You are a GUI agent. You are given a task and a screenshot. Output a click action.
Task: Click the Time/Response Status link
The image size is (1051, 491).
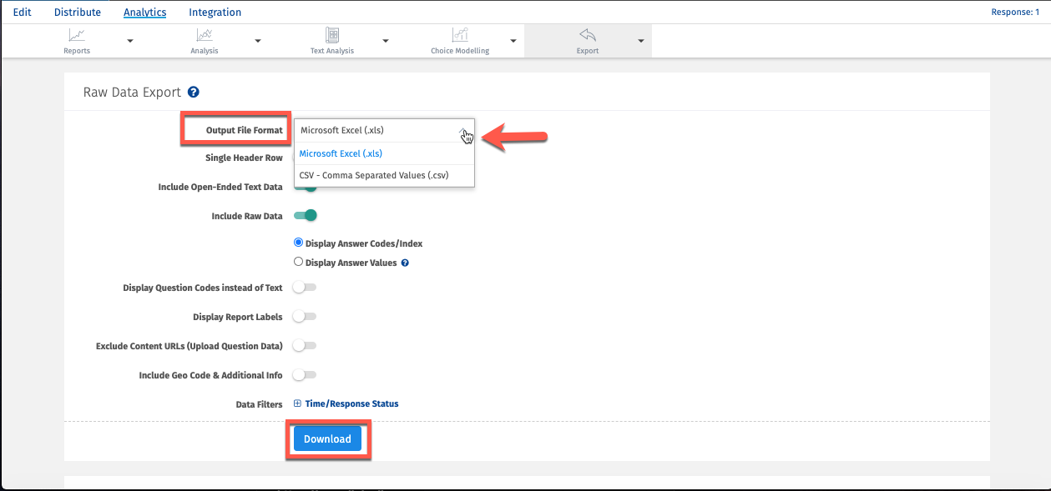point(351,403)
